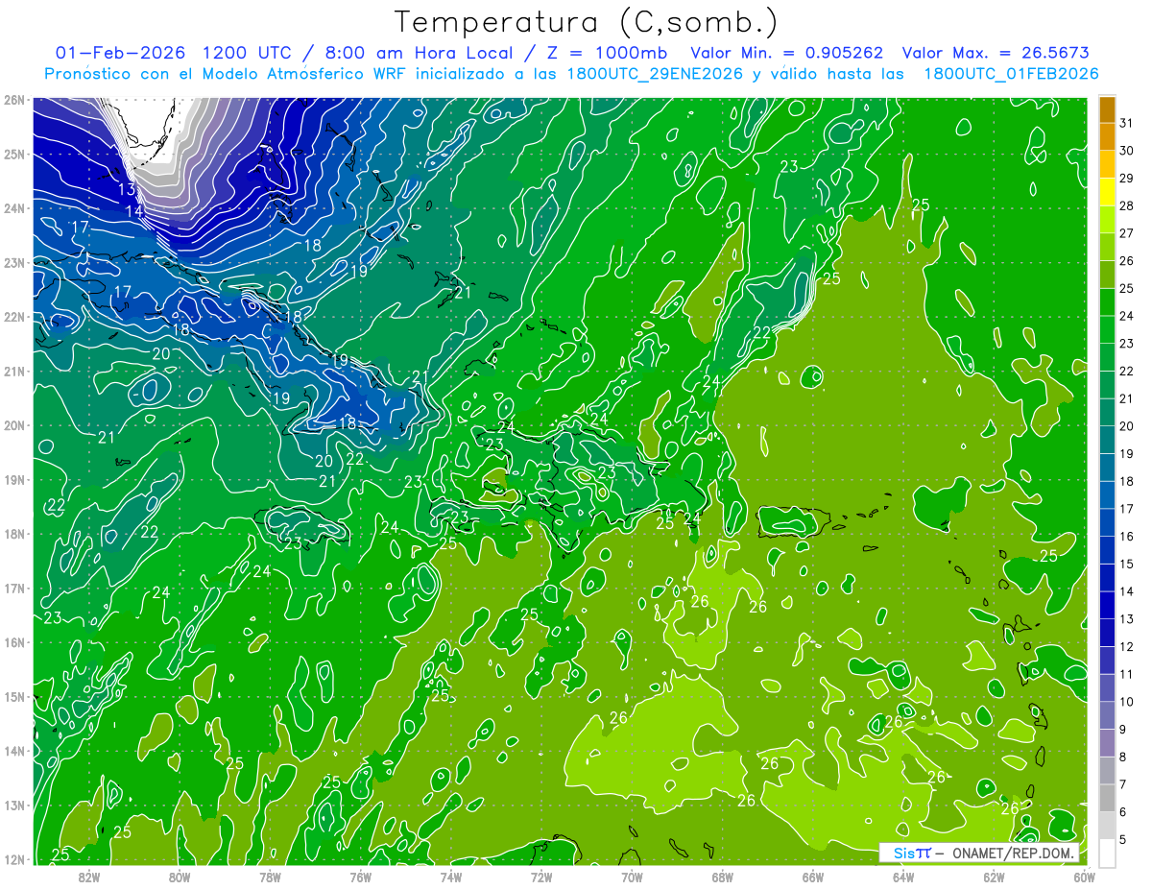This screenshot has width=1152, height=890.
Task: Click the 20N latitude axis label
Action: (x=13, y=425)
